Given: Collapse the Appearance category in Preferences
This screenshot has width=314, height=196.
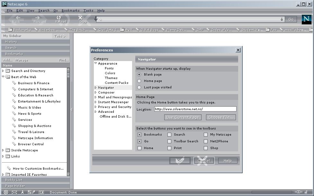Looking at the screenshot, I should 96,63.
